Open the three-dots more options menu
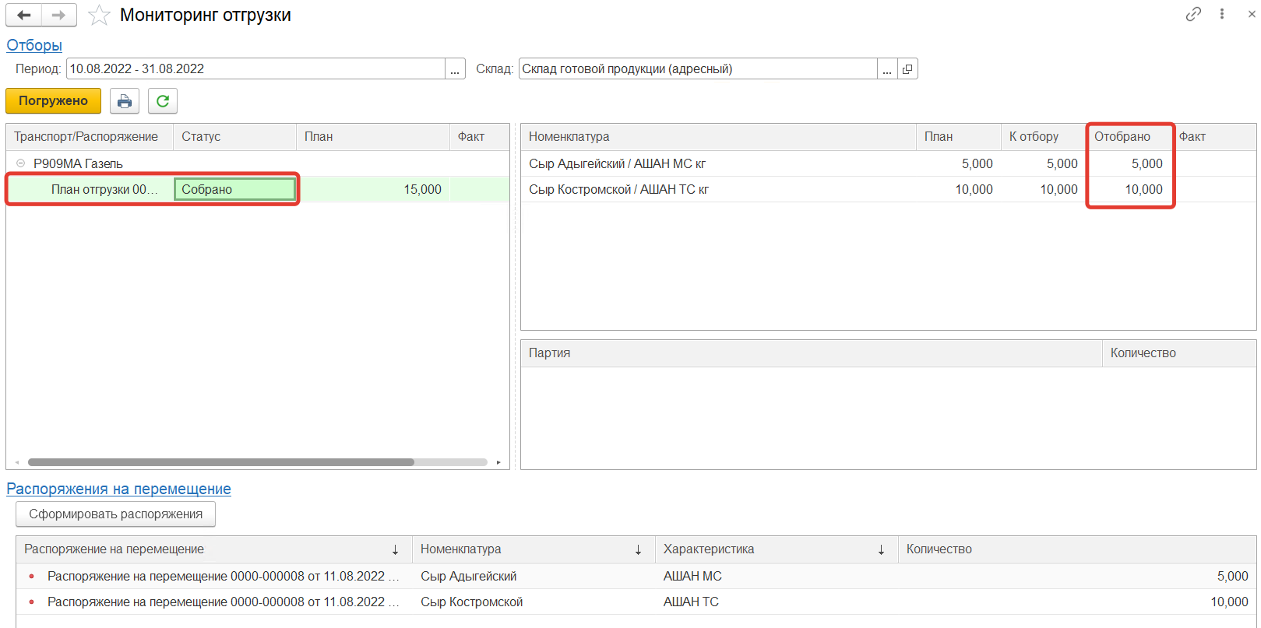 pos(1222,14)
